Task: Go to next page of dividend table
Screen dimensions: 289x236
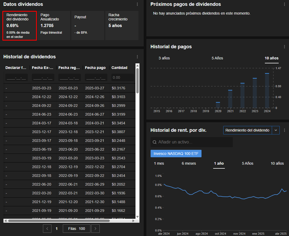Action: (95, 229)
